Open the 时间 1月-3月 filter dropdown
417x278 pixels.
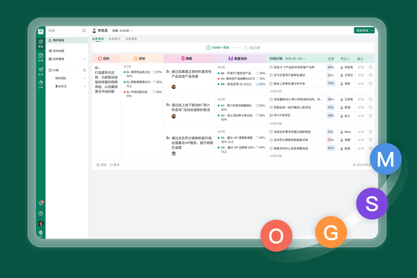click(x=295, y=59)
